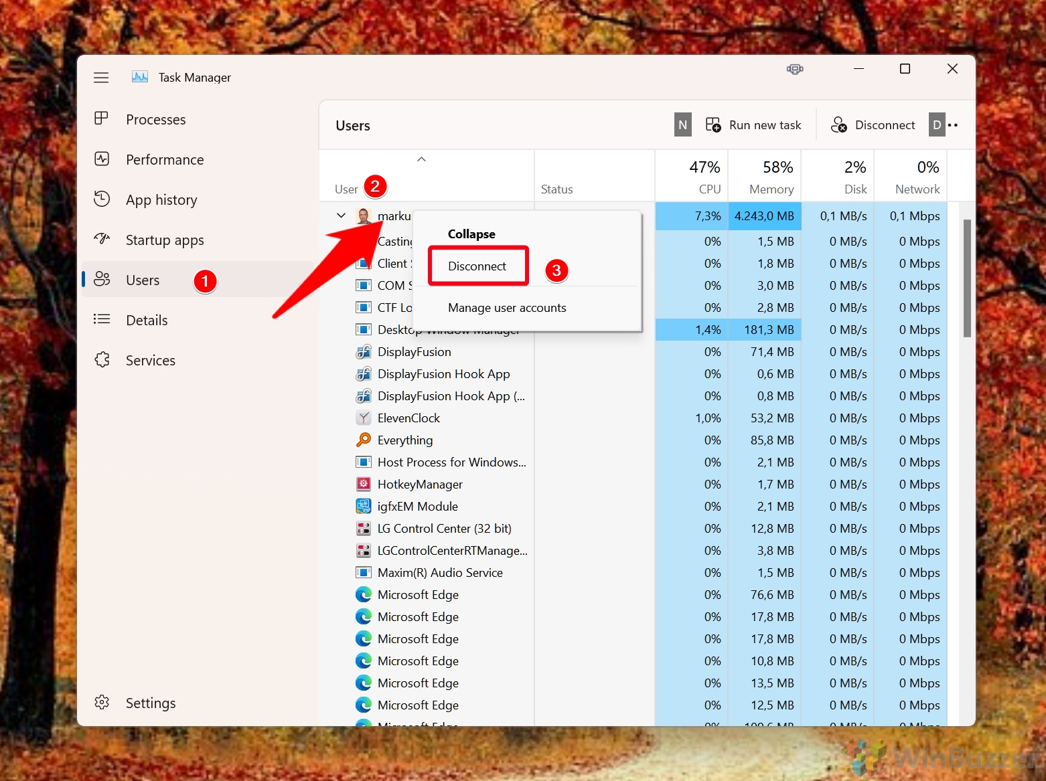Click the Details list icon
This screenshot has width=1046, height=781.
coord(102,319)
